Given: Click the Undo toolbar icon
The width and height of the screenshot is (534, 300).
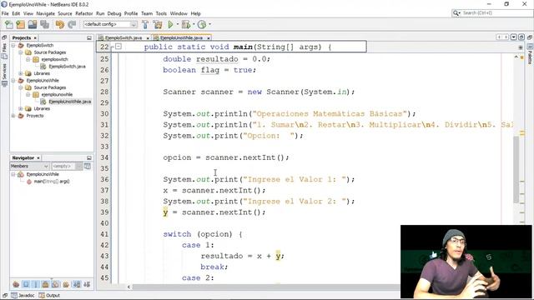Looking at the screenshot, I should (59, 24).
